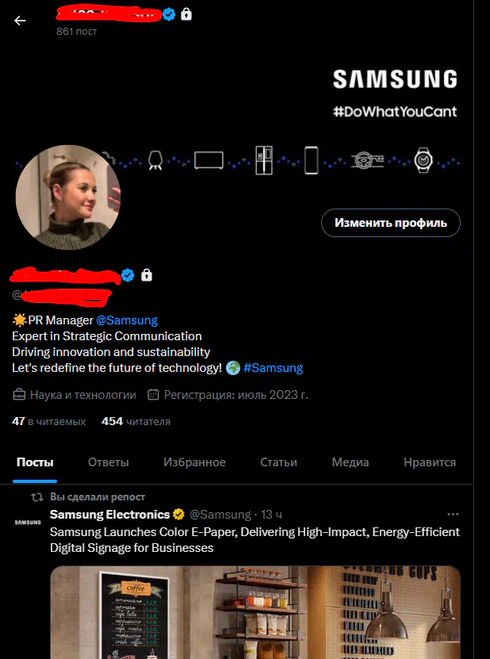Click the verified badge in top header
The image size is (490, 659).
169,15
